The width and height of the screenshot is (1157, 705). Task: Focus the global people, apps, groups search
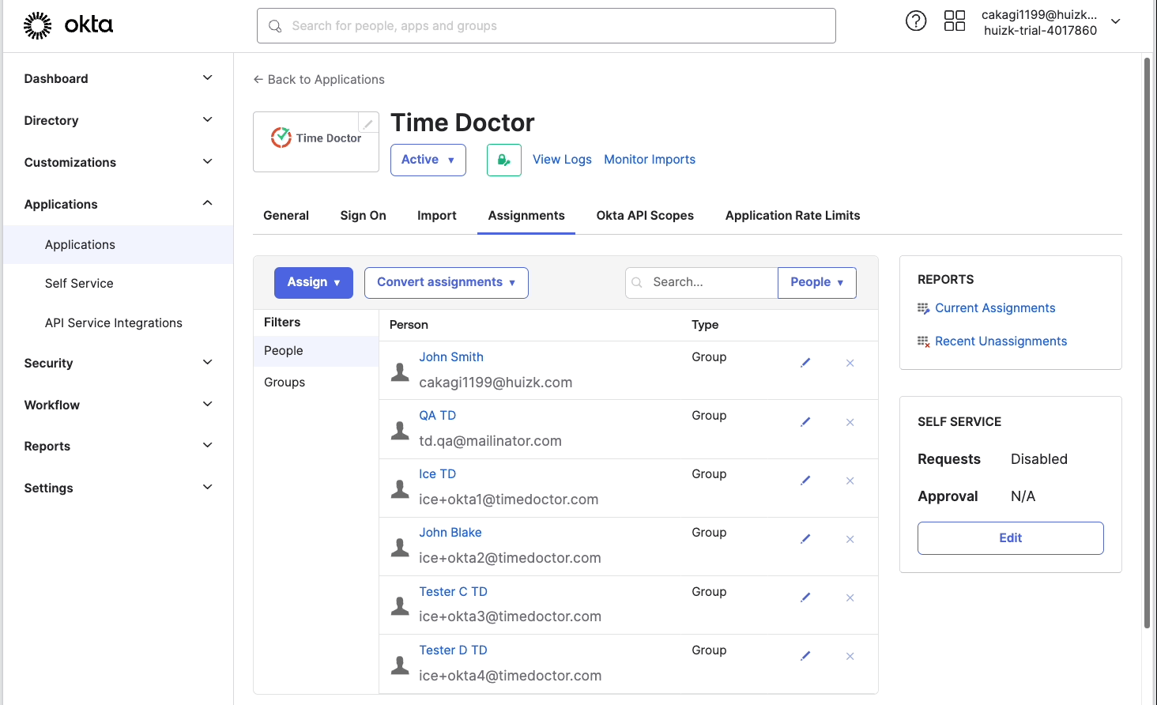click(x=546, y=26)
